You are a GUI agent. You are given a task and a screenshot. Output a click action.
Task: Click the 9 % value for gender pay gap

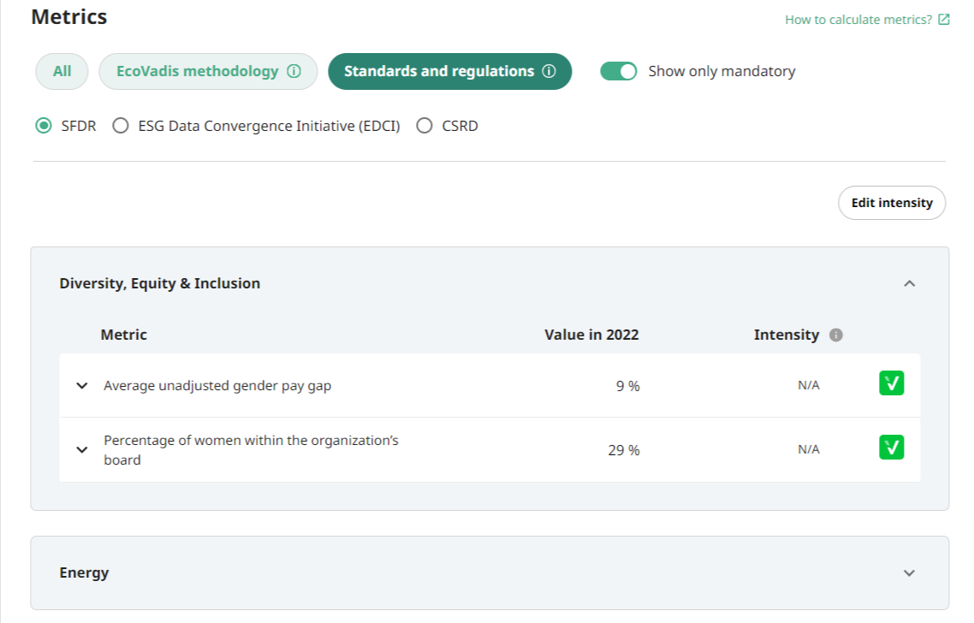tap(627, 386)
